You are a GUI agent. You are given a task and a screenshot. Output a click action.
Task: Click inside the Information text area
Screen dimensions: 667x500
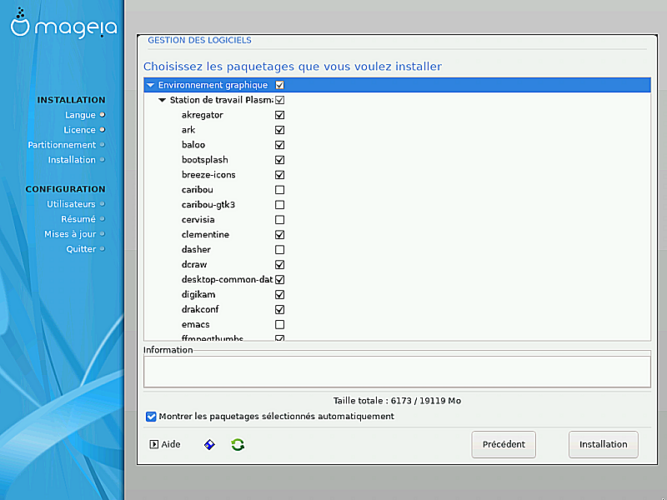coord(397,371)
